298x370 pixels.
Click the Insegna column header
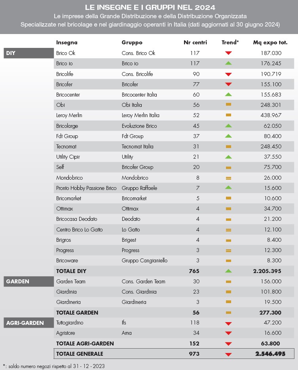(67, 42)
